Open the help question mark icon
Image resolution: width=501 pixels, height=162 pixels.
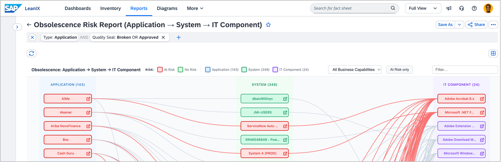[474, 8]
